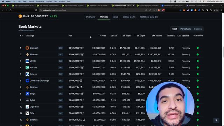Click the Coinbase Exchange logo
The height and width of the screenshot is (126, 224).
pos(27,80)
